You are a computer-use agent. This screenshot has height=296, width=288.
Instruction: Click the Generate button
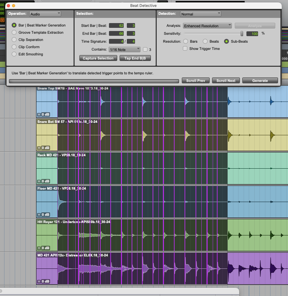pos(260,81)
